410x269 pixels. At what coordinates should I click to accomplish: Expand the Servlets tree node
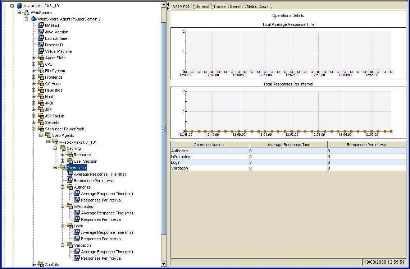click(34, 122)
